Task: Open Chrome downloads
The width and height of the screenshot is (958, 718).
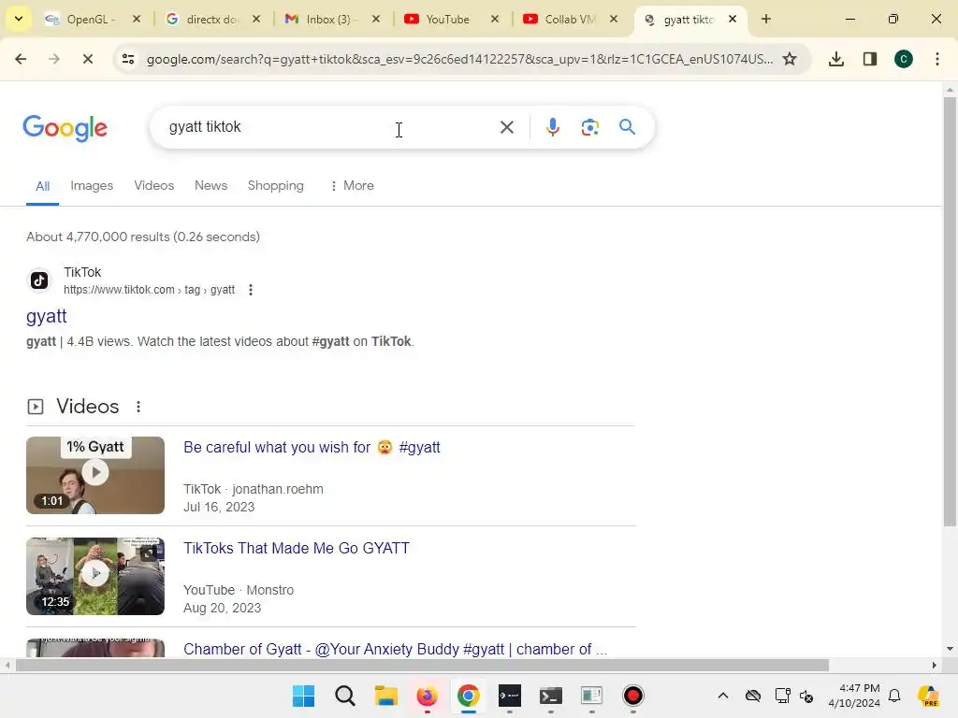Action: point(836,59)
